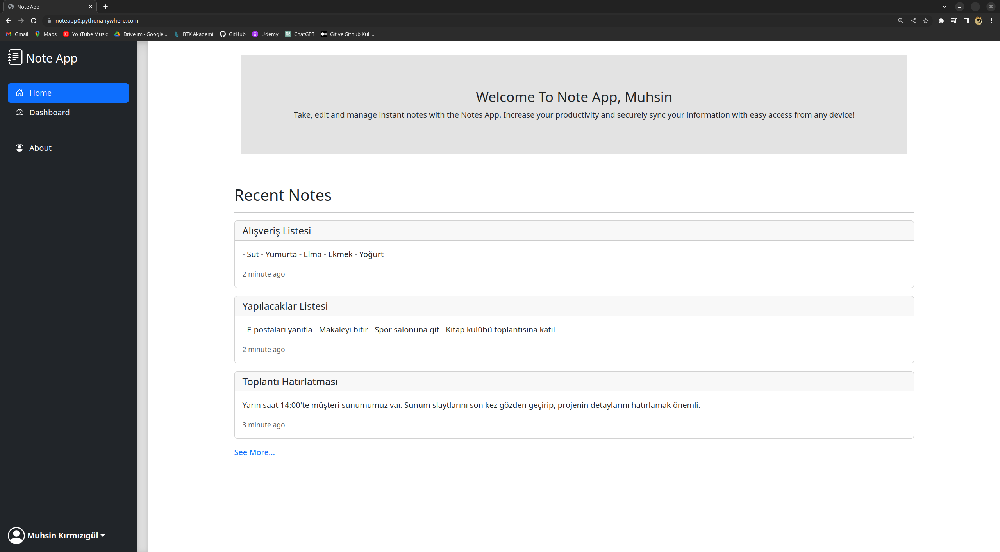Open the YouTube Music bookmark

(x=85, y=34)
